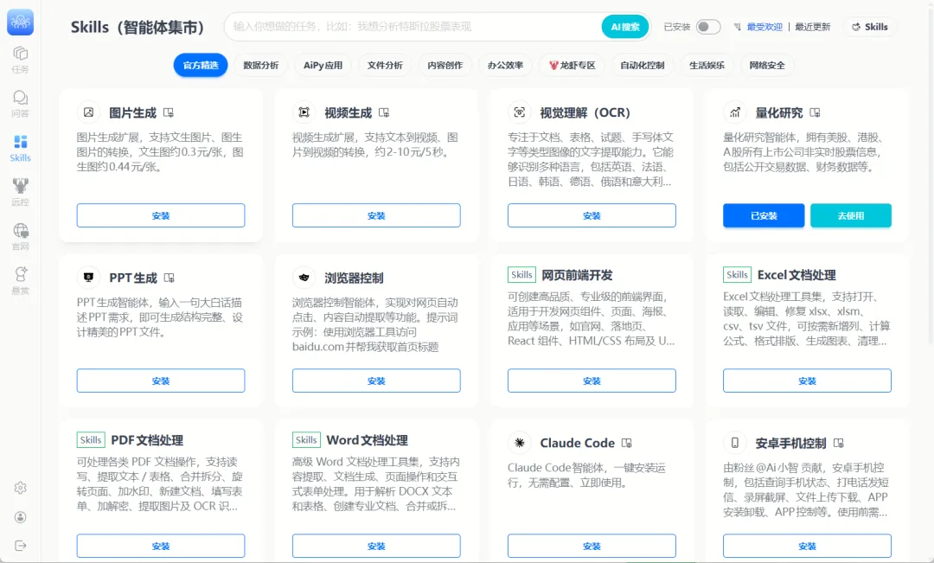Click the PPT生成 card presentation icon
This screenshot has height=563, width=934.
point(89,277)
